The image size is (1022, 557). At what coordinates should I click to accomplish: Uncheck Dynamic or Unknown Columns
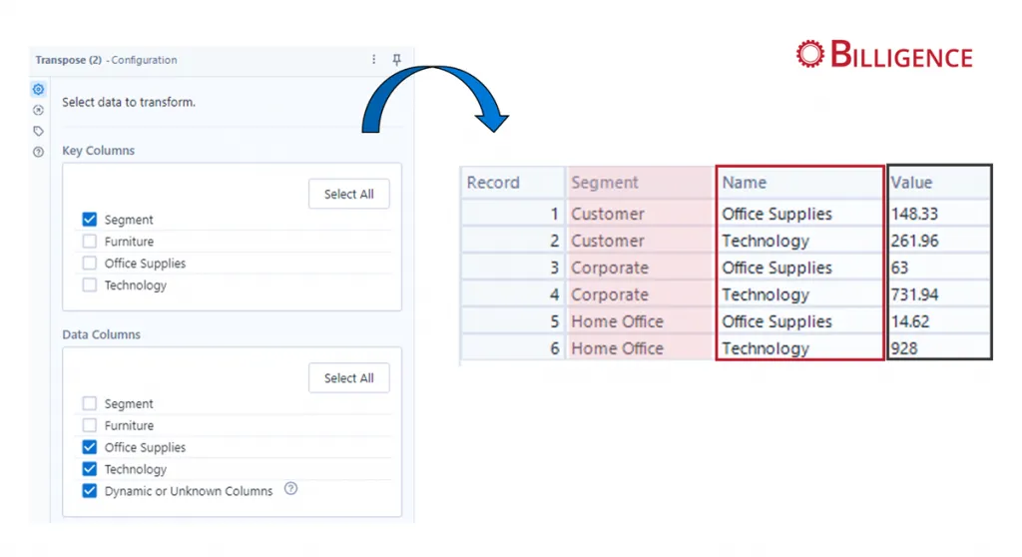point(89,491)
